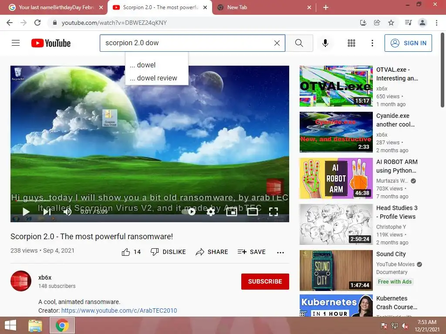Skip to next video
The image size is (446, 334).
pos(47,212)
